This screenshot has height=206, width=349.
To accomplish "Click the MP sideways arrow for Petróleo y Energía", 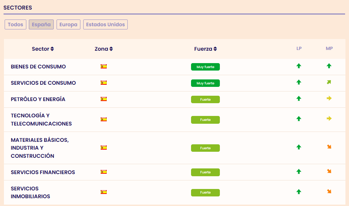I will [329, 99].
